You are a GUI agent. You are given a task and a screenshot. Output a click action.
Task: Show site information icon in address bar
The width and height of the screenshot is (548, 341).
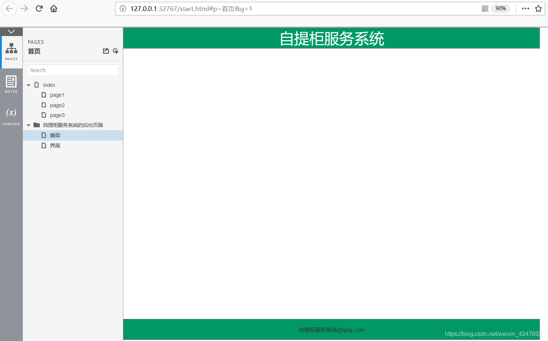point(123,8)
